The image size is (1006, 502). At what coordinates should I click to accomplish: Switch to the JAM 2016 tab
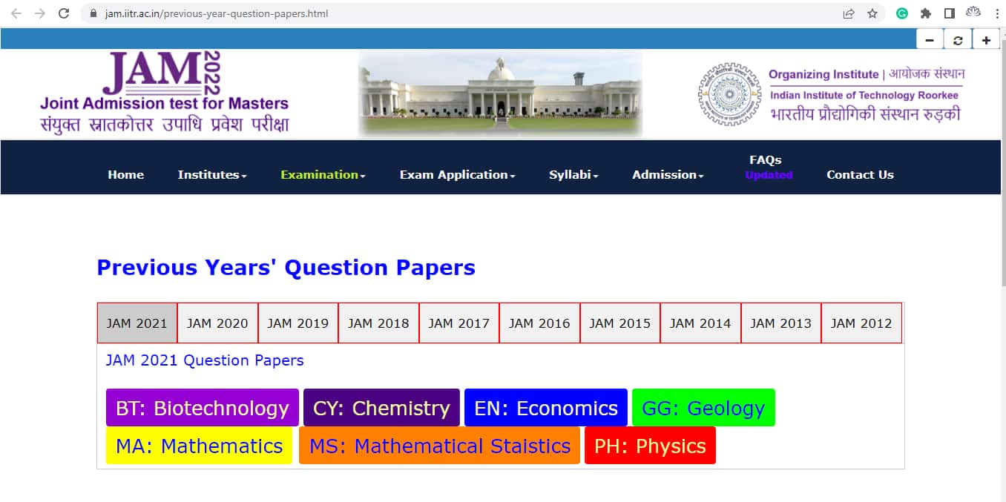point(539,323)
